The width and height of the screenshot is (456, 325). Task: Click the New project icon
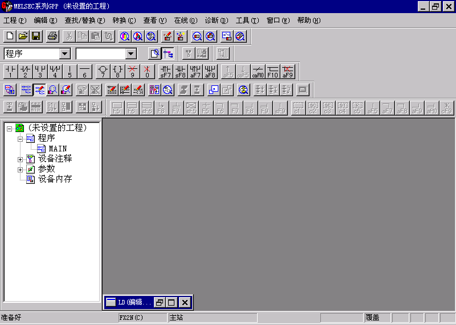[x=10, y=36]
